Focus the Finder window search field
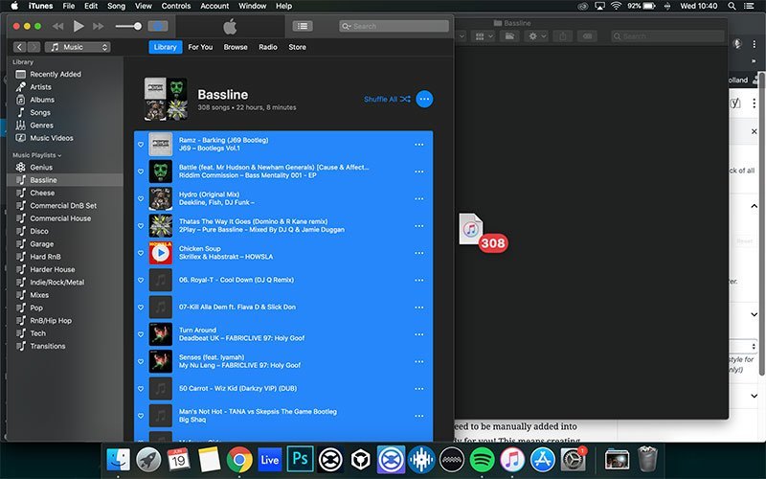 (x=667, y=36)
